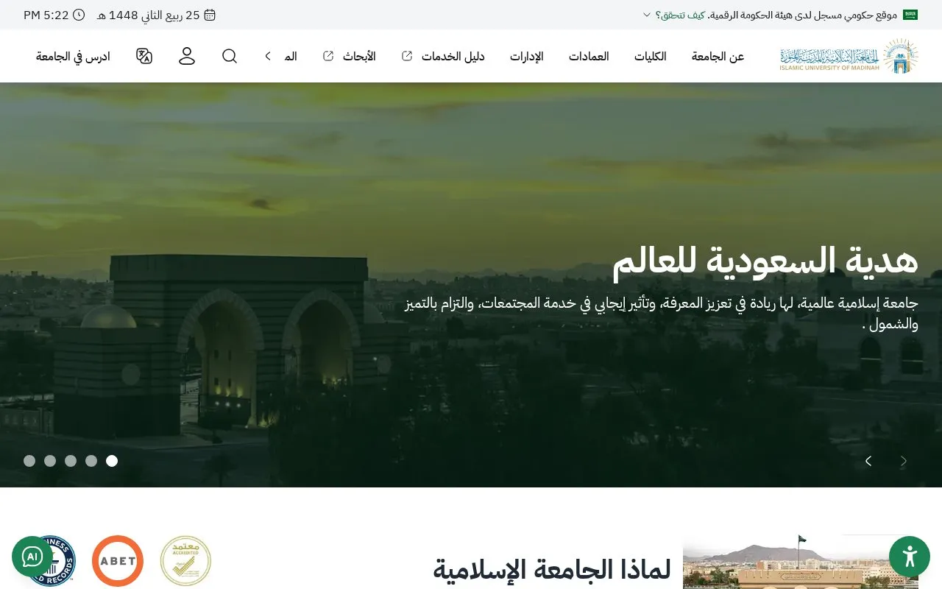Image resolution: width=942 pixels, height=589 pixels.
Task: Open the دليل الخدمات menu item
Action: tap(453, 56)
